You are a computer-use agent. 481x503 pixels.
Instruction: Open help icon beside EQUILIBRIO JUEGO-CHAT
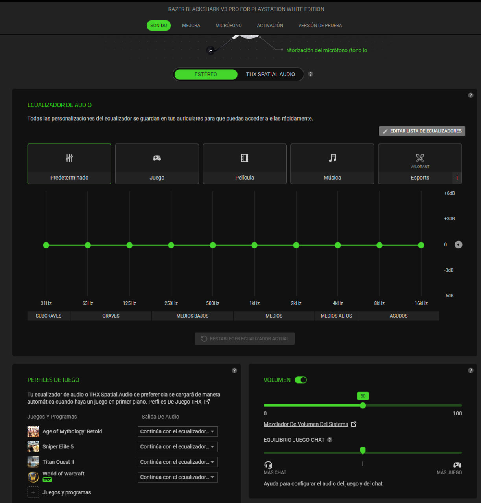coord(330,440)
